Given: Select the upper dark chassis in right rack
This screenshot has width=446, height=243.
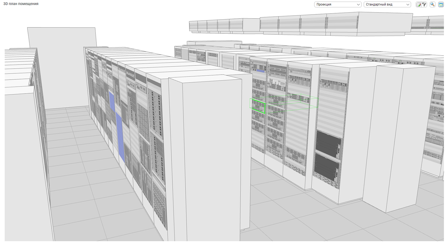Looking at the screenshot, I should (x=328, y=144).
